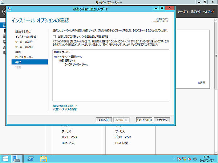Launch PowerShell from the taskbar
Screen dimensions: 218x163
click(x=31, y=158)
